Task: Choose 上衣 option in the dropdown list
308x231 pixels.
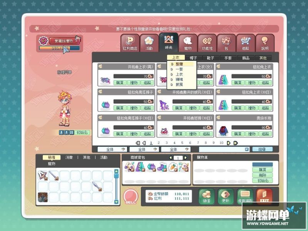Action: (179, 74)
